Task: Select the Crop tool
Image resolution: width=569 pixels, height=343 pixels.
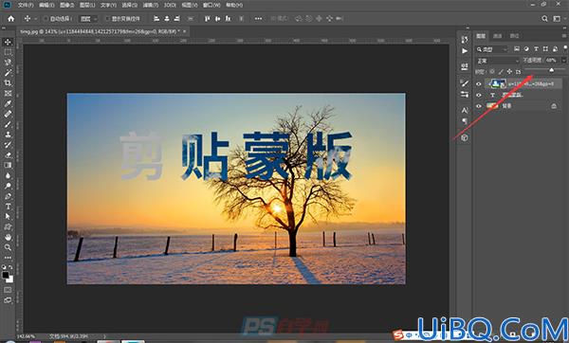Action: pos(8,83)
